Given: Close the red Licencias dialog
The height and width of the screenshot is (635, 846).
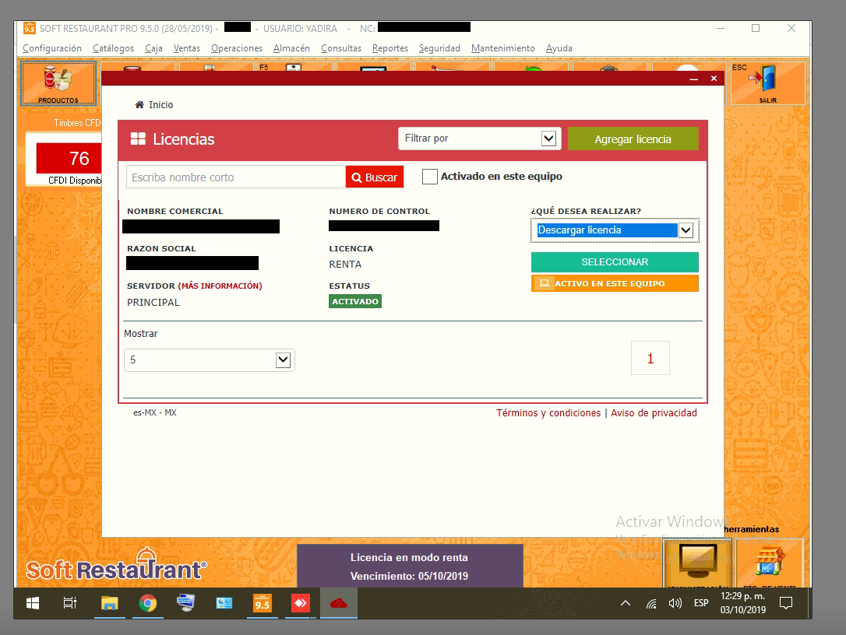Looking at the screenshot, I should pos(714,79).
